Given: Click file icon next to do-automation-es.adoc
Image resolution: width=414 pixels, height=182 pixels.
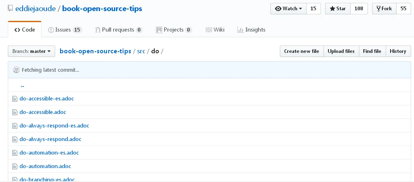Looking at the screenshot, I should coord(15,153).
